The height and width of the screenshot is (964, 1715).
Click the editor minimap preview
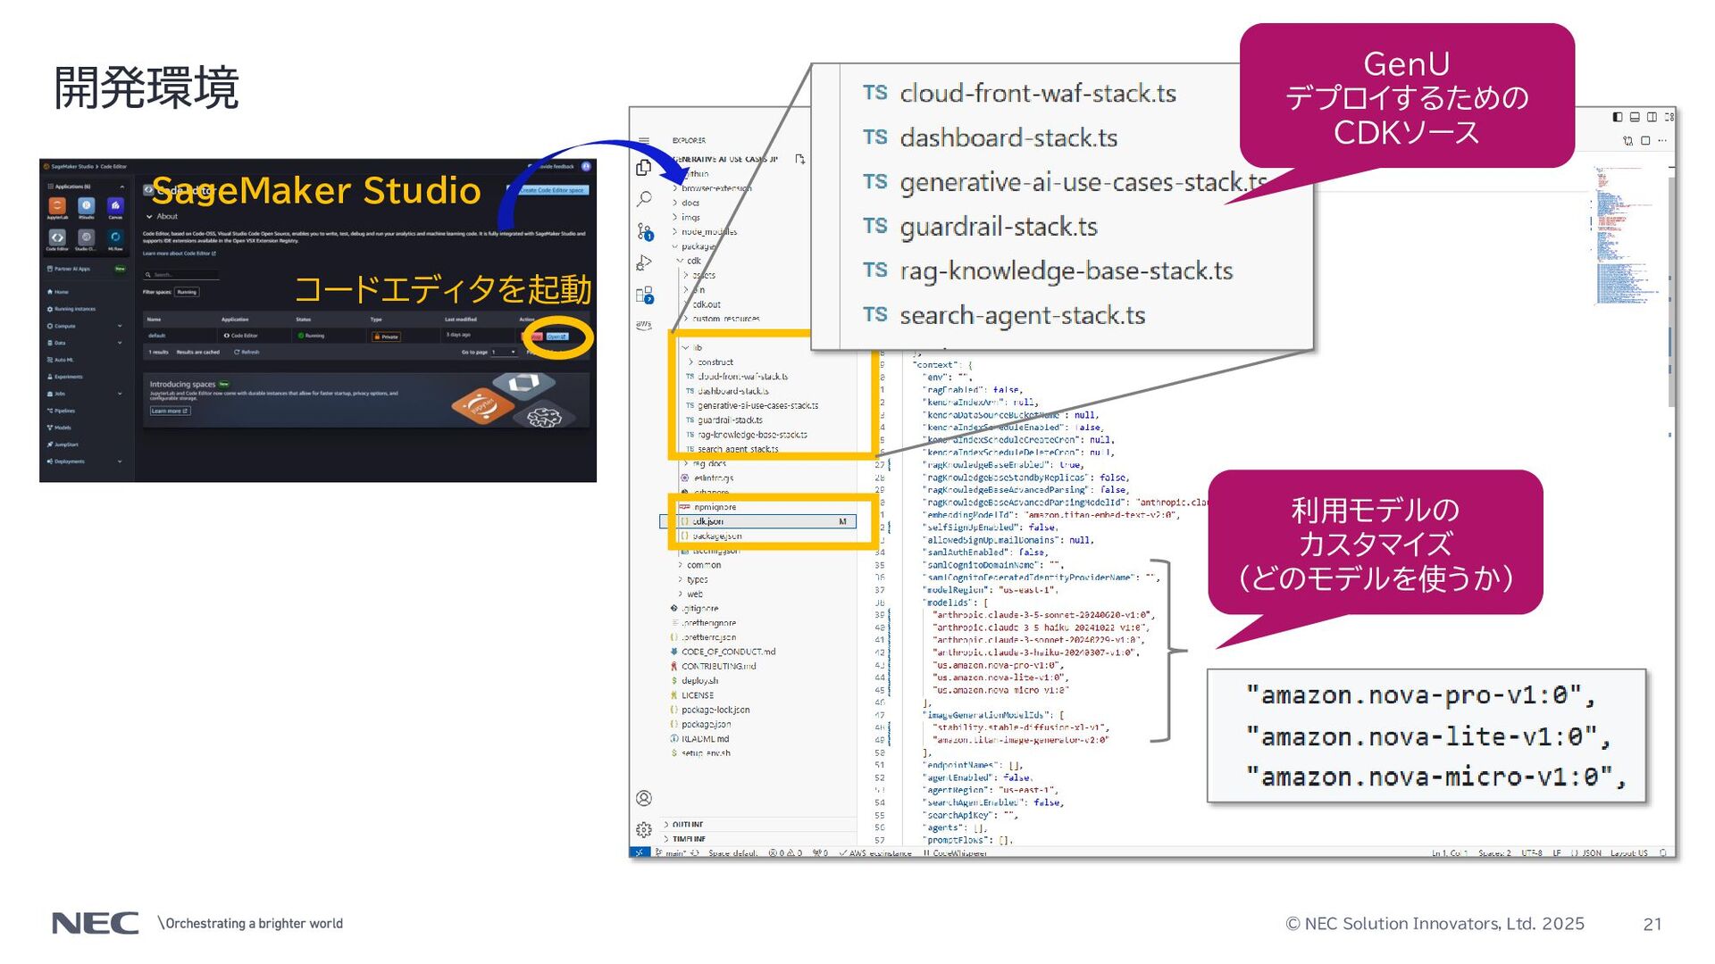(1626, 237)
